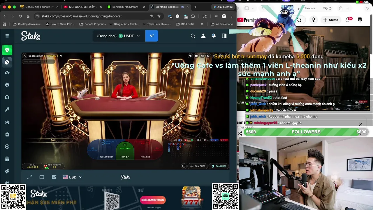Open the zoom magnifier icon in address bar
The height and width of the screenshot is (210, 373).
click(x=152, y=16)
